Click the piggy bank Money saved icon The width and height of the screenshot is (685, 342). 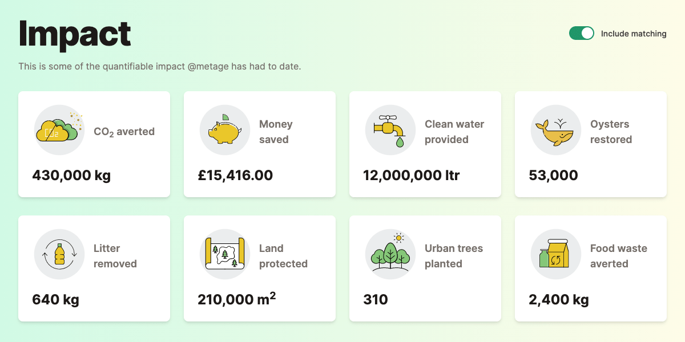[x=225, y=130]
